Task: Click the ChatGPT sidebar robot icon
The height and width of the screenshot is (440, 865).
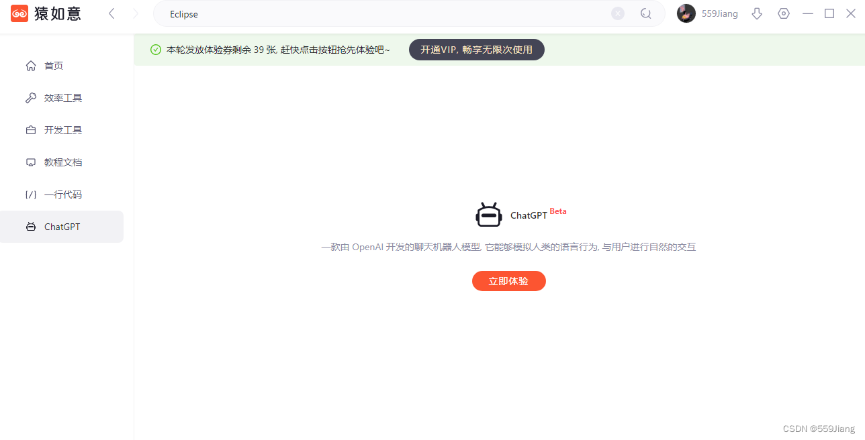Action: (x=31, y=227)
